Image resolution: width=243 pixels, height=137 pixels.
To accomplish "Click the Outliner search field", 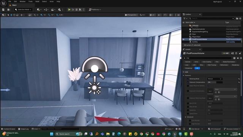I will coord(212,19).
